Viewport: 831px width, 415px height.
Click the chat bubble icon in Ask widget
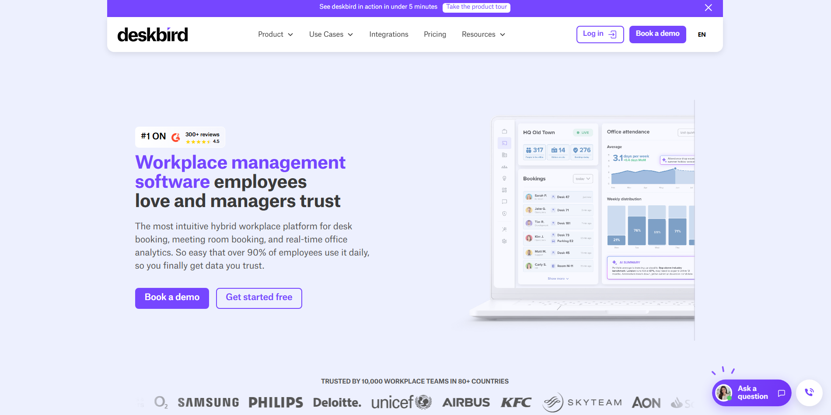pos(781,393)
